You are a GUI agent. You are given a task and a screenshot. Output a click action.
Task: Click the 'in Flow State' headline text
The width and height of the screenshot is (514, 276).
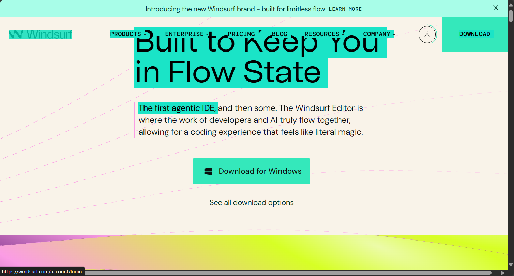point(228,72)
